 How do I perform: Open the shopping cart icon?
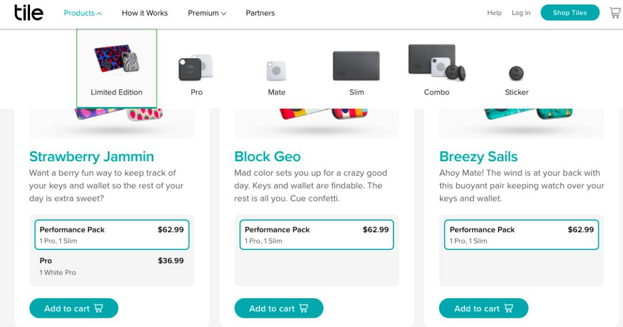tap(616, 13)
